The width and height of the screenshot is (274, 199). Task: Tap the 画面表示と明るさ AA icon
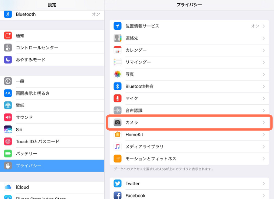[8, 93]
